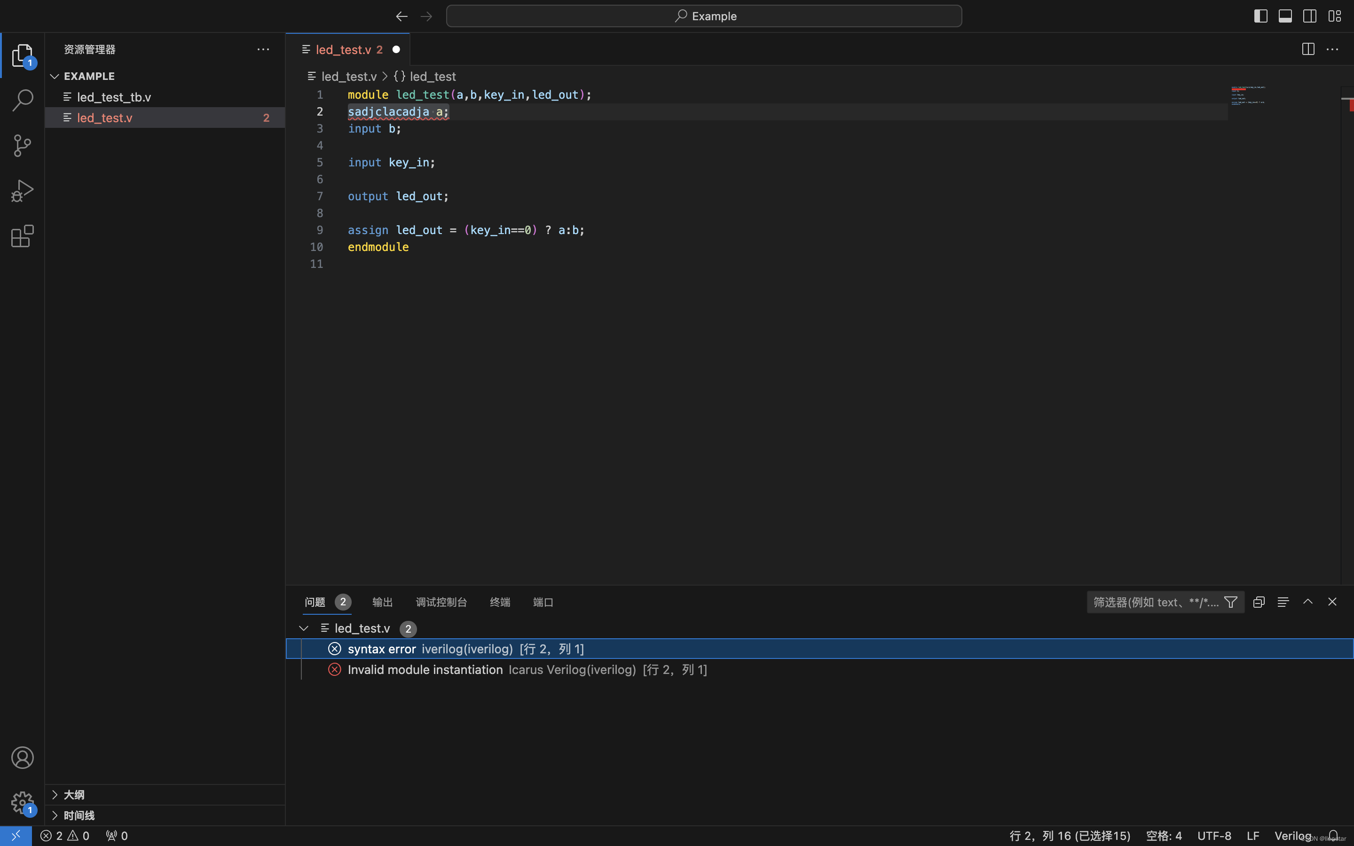Viewport: 1354px width, 846px height.
Task: Close unsaved led_test.v tab dot
Action: [x=396, y=49]
